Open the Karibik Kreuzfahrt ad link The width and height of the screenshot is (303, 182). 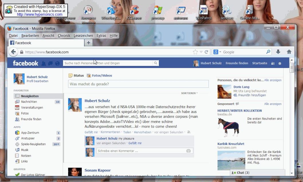231,144
